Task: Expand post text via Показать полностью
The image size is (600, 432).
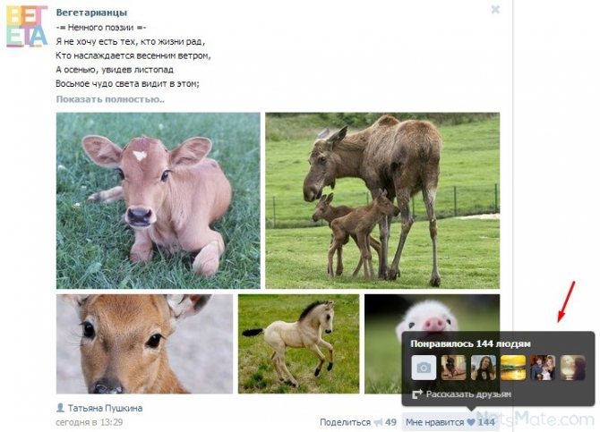Action: [110, 99]
